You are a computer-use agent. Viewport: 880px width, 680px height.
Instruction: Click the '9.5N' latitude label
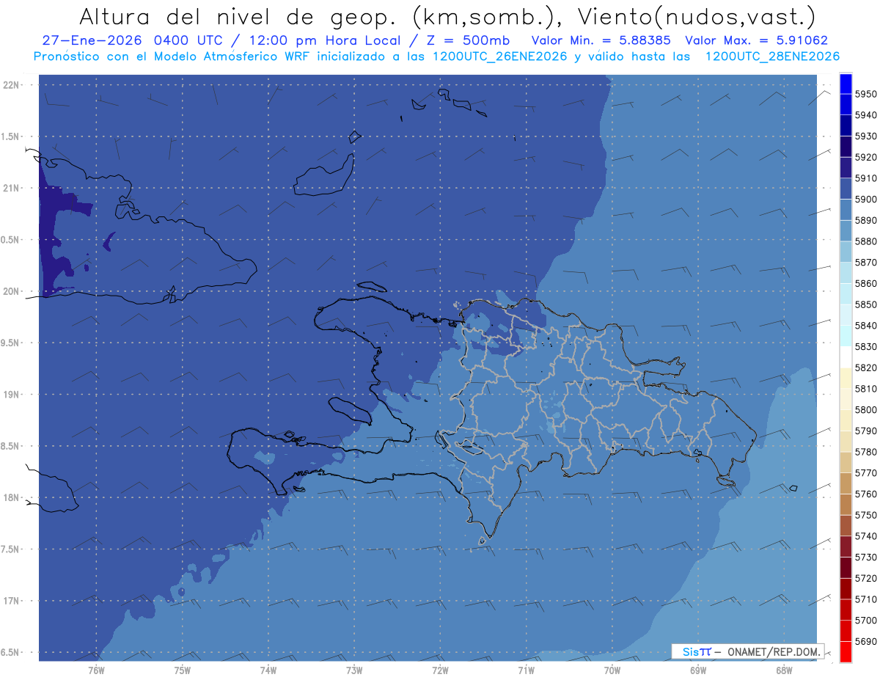[x=10, y=343]
